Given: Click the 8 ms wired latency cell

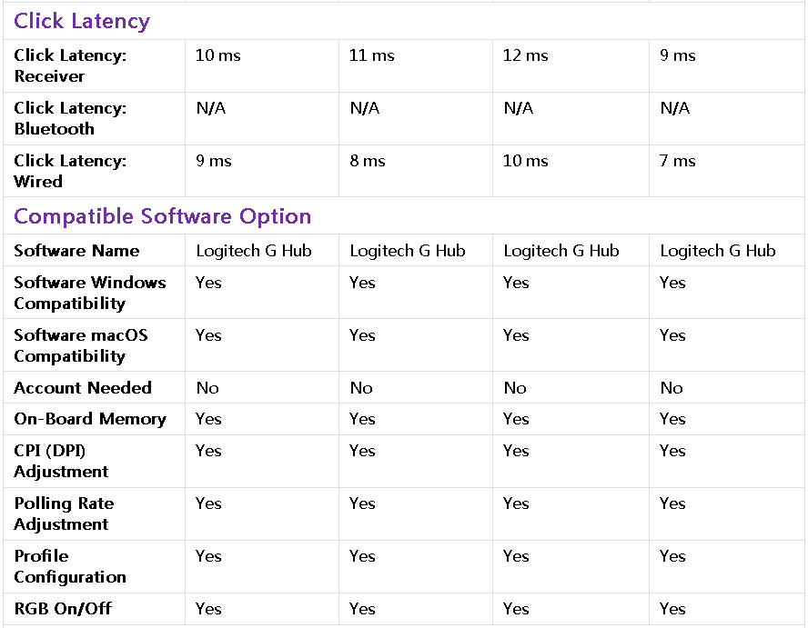Looking at the screenshot, I should click(368, 161).
